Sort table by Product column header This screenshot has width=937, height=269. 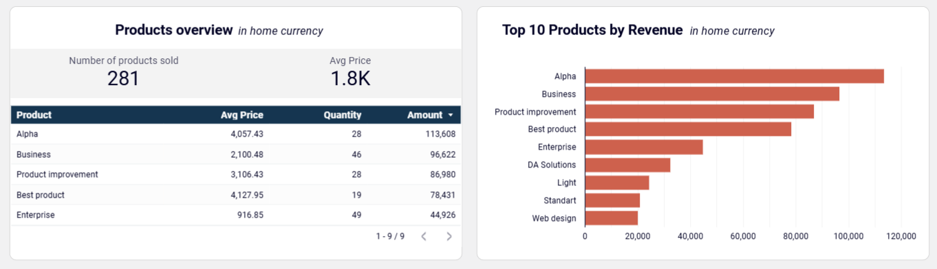34,115
